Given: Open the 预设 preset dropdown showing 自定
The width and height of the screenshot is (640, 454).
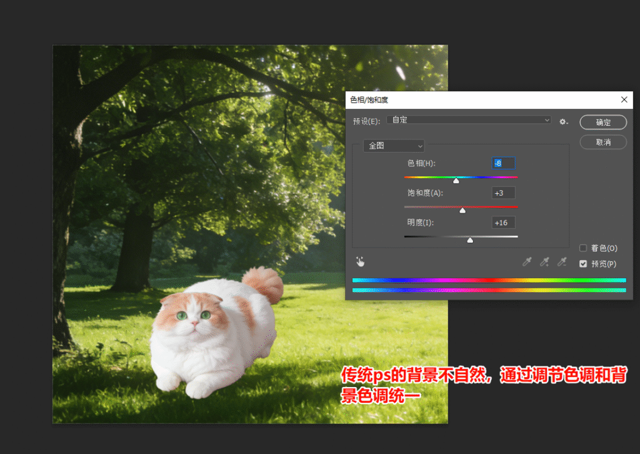Looking at the screenshot, I should [x=469, y=119].
